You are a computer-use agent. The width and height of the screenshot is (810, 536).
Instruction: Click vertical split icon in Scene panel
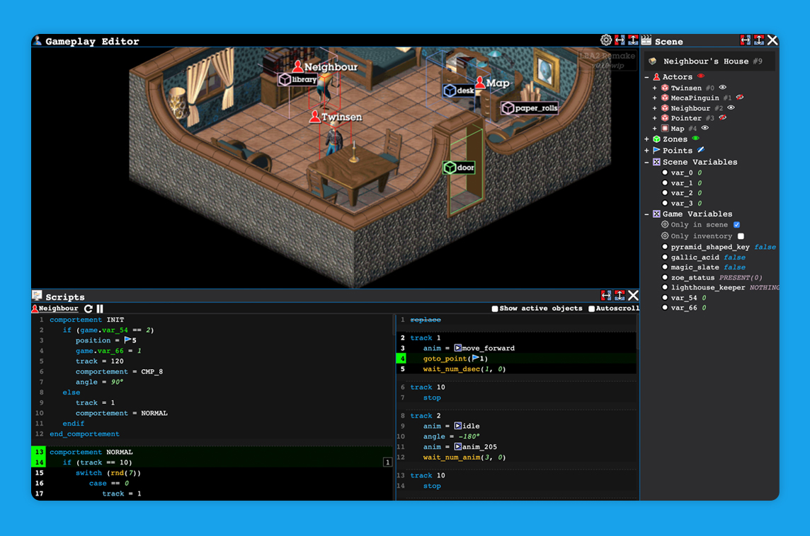pyautogui.click(x=759, y=40)
